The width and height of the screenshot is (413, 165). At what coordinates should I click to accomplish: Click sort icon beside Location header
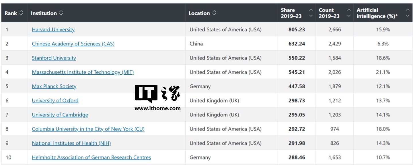[214, 13]
